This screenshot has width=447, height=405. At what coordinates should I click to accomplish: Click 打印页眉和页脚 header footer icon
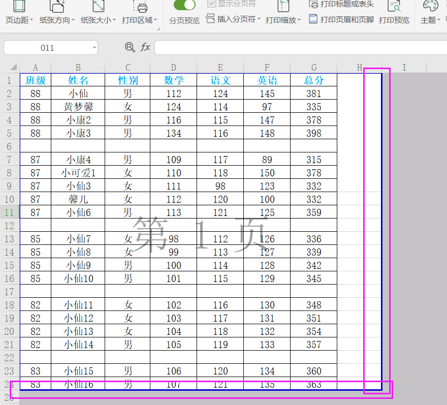click(313, 19)
